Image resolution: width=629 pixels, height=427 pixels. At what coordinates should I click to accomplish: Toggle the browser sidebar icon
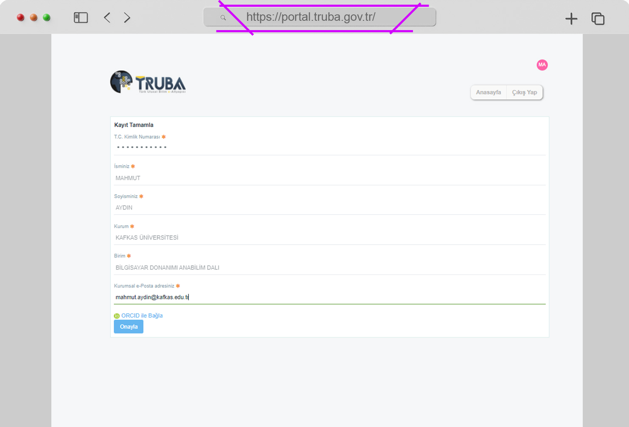(81, 17)
